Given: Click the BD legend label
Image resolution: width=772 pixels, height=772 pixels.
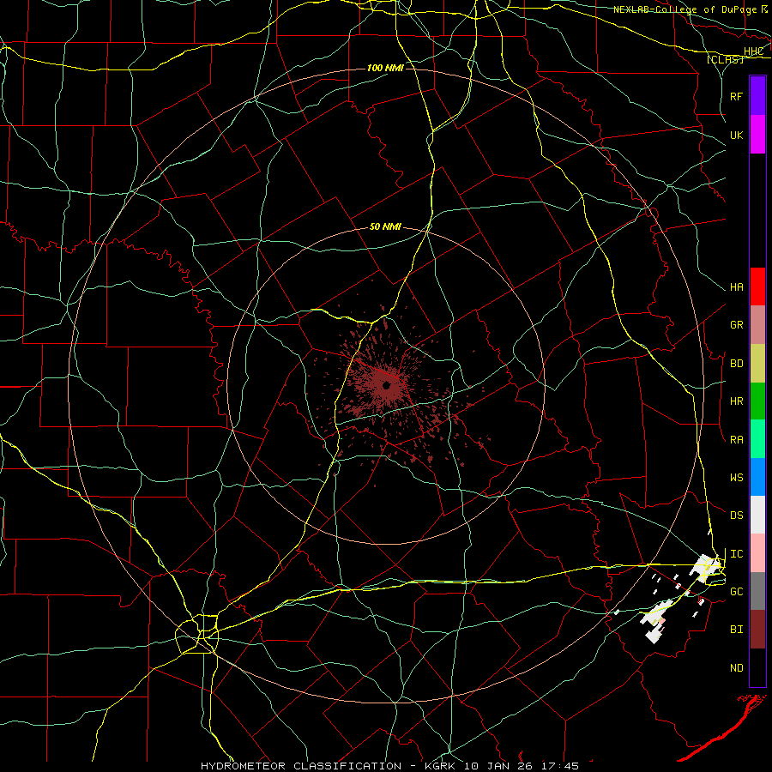Looking at the screenshot, I should 736,364.
